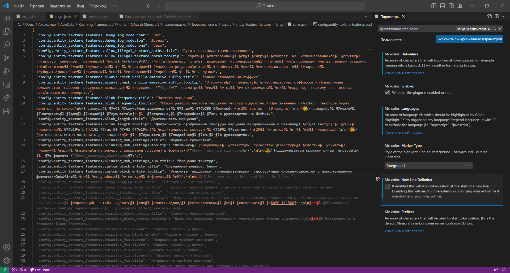This screenshot has width=510, height=273.
Task: Click the entity_texture_features breadcrumb
Action: pyautogui.click(x=253, y=24)
